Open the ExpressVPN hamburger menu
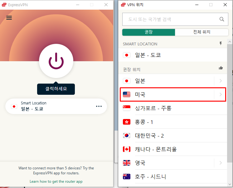The image size is (233, 188). [x=9, y=18]
